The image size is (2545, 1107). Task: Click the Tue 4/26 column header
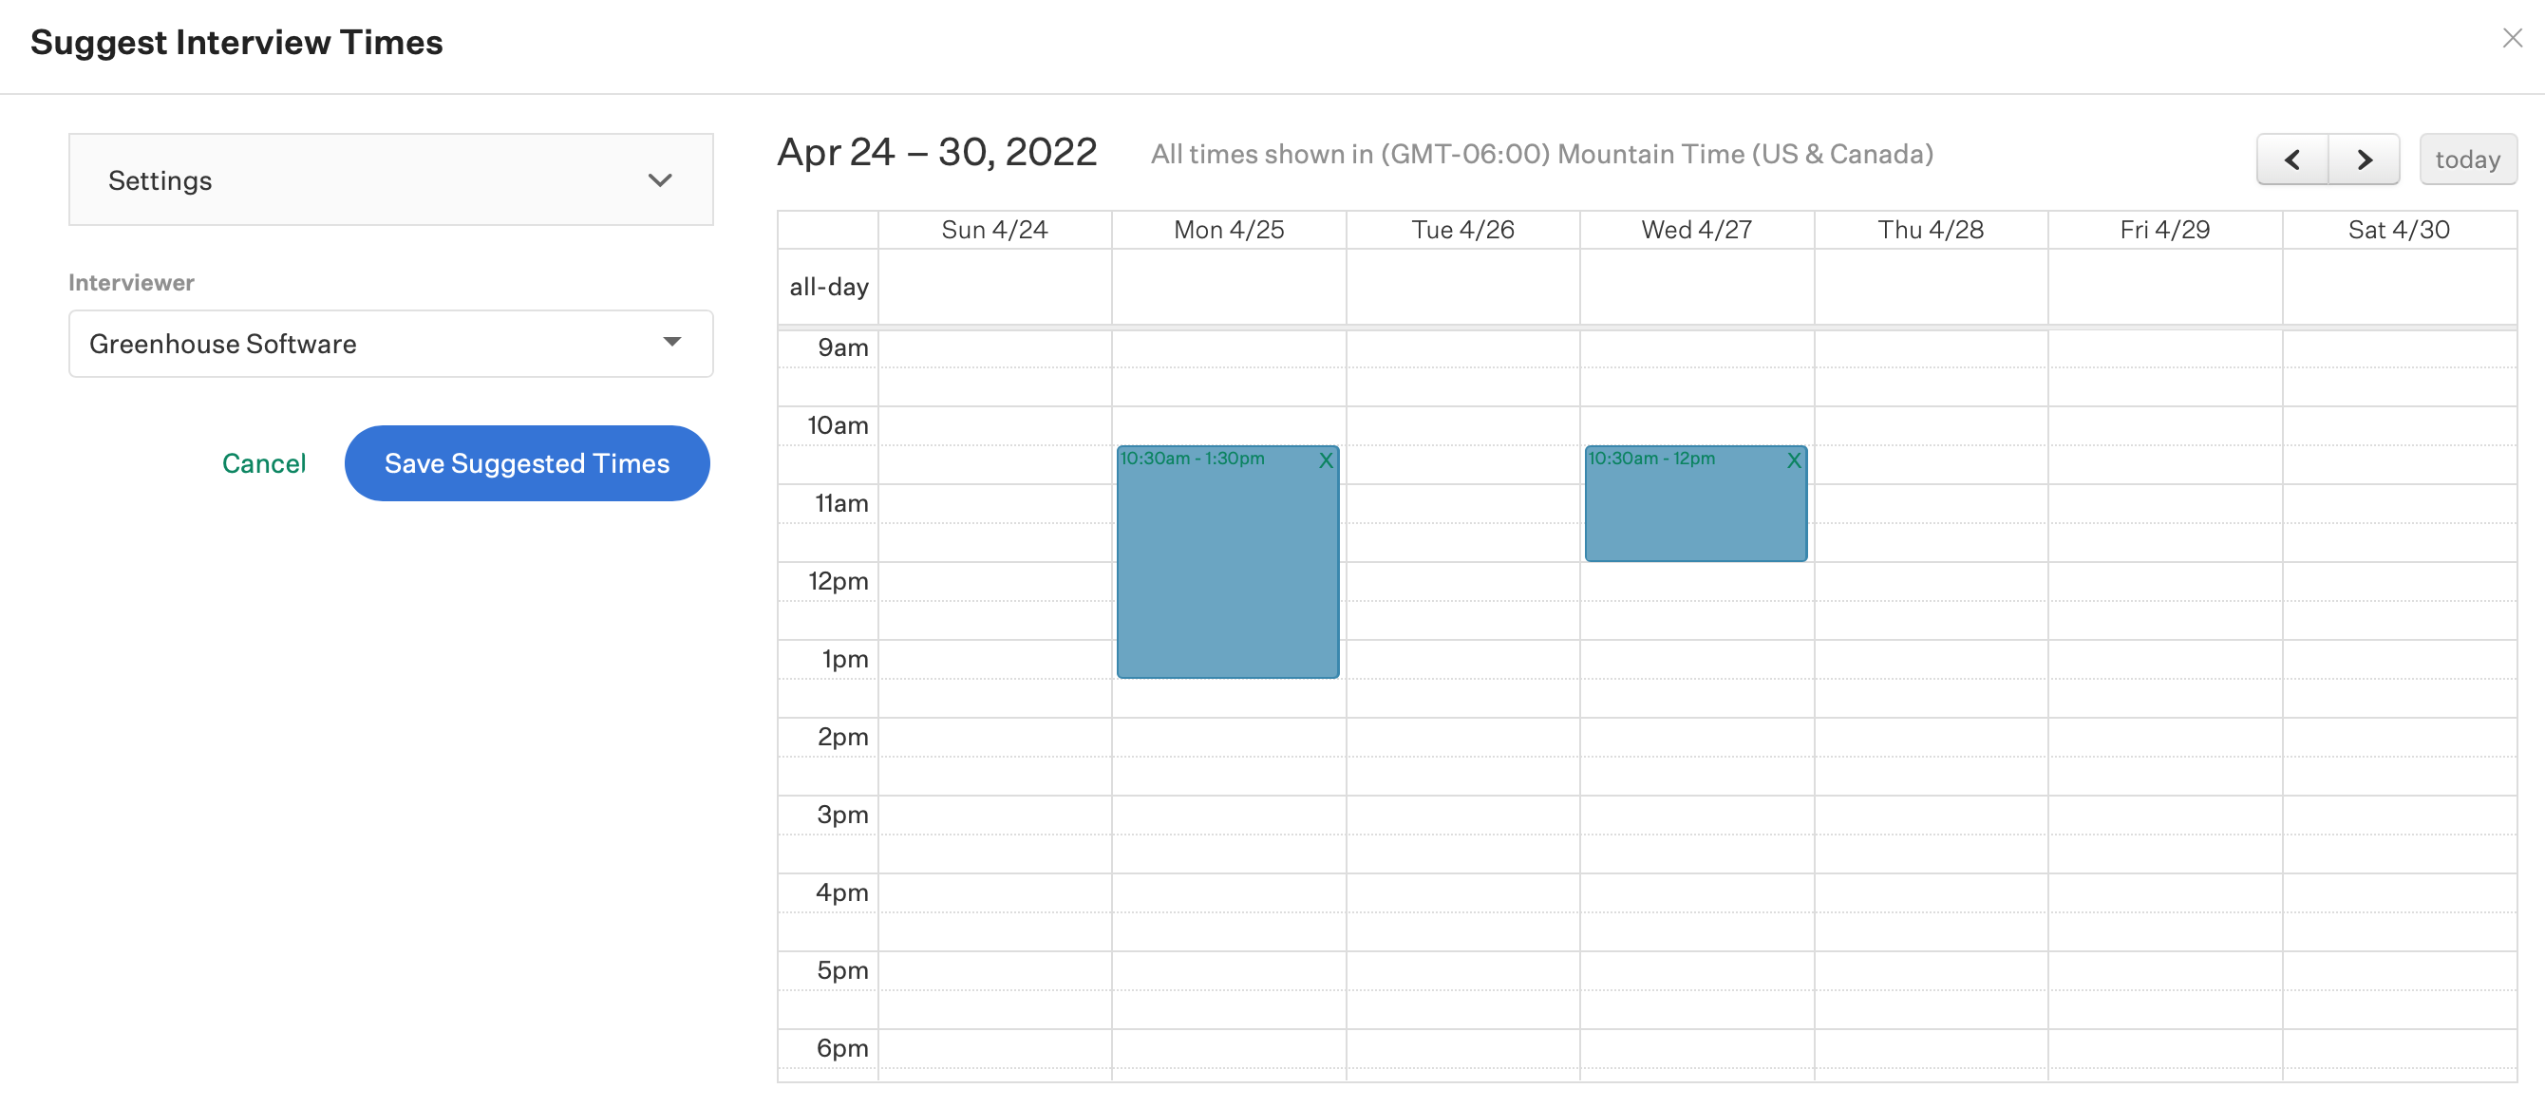tap(1462, 229)
